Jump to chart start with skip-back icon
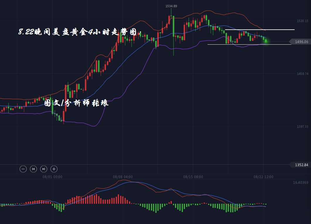The width and height of the screenshot is (311, 224). tap(33, 169)
